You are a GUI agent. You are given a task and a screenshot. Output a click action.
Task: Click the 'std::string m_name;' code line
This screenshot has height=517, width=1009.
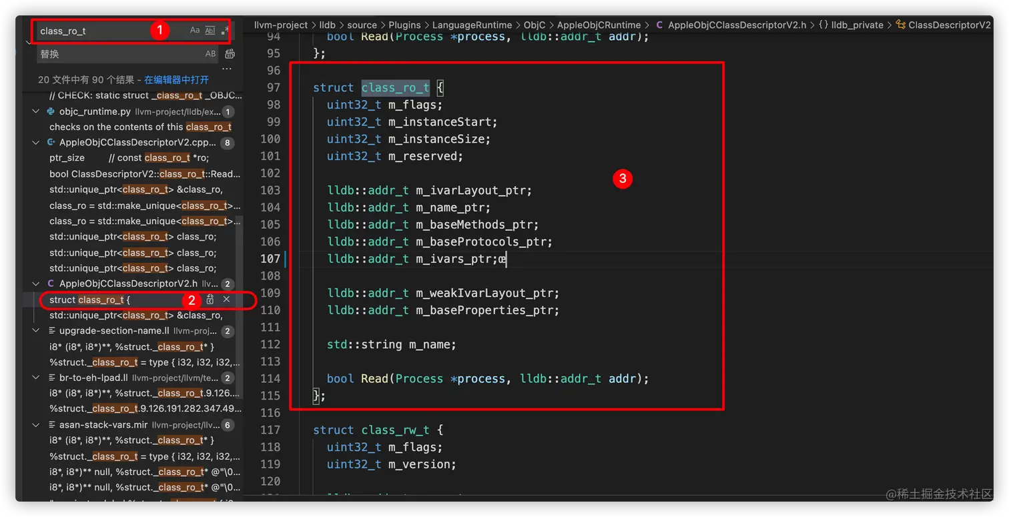(391, 344)
